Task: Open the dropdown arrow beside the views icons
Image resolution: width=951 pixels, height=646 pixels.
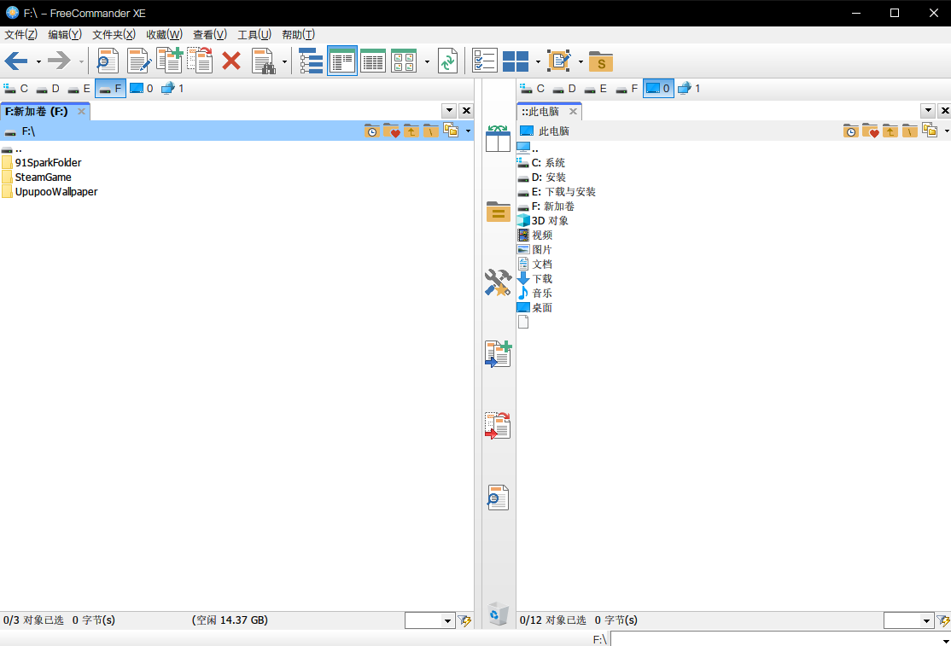Action: click(x=427, y=61)
